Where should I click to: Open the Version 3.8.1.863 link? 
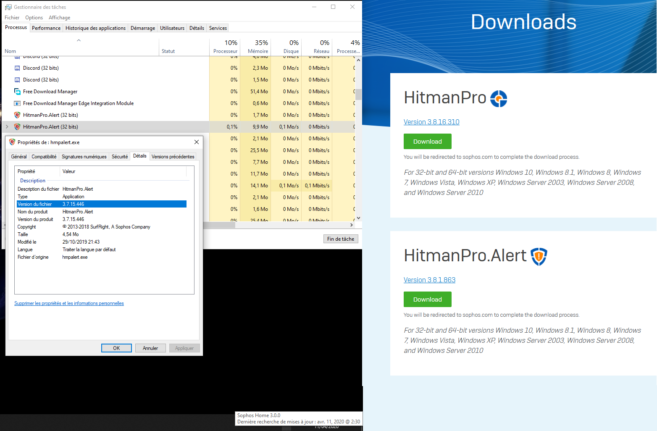coord(429,280)
